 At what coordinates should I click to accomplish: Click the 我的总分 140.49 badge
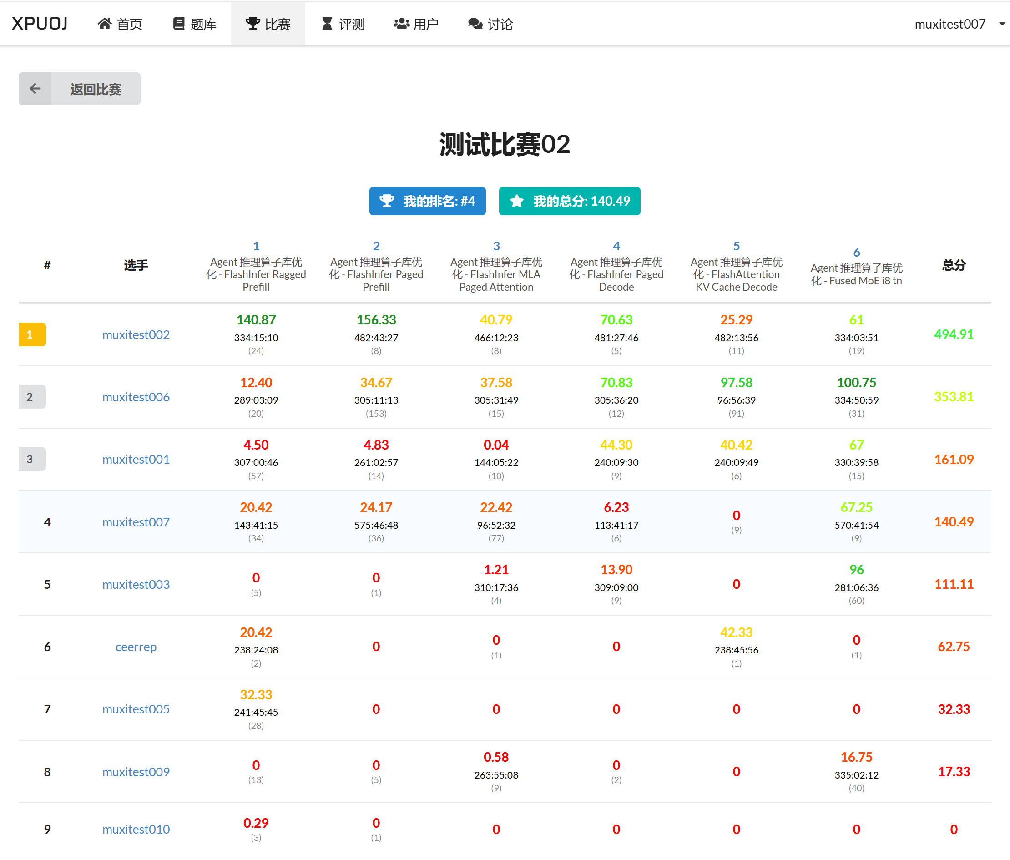point(569,201)
